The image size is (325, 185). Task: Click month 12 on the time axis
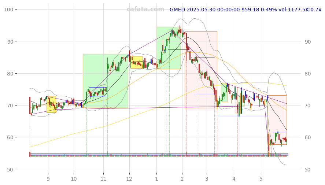click(x=129, y=179)
